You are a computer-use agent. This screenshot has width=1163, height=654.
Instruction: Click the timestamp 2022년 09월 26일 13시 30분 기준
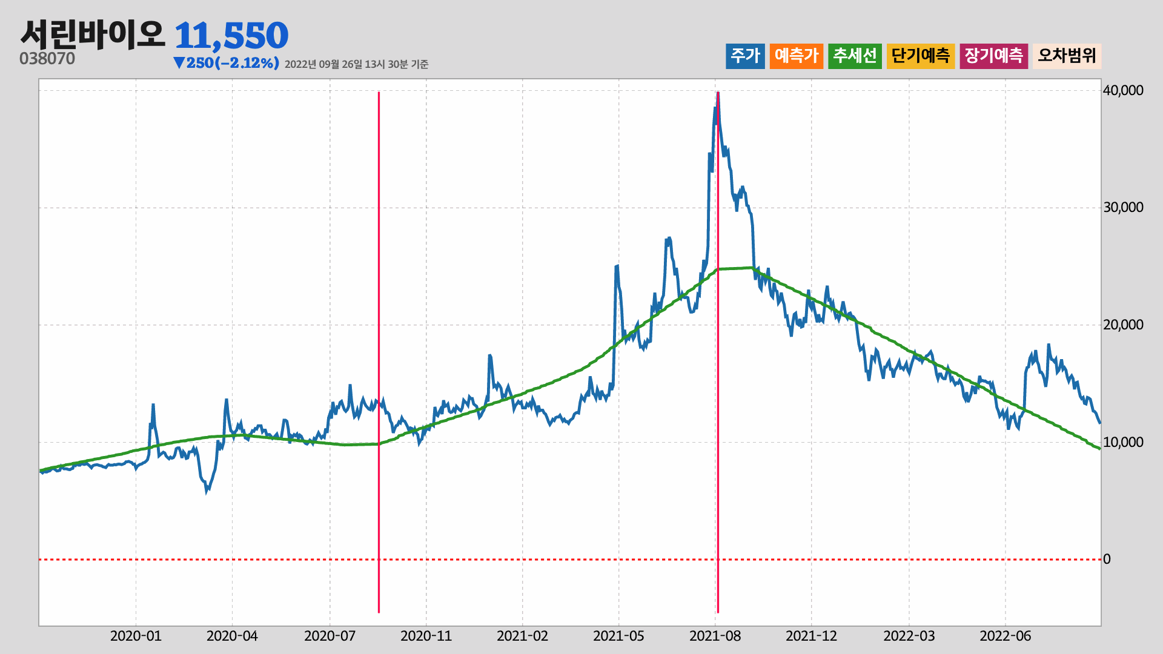pyautogui.click(x=356, y=64)
